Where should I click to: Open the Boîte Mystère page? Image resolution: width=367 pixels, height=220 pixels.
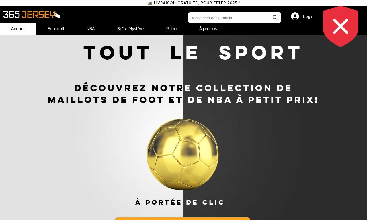point(130,29)
